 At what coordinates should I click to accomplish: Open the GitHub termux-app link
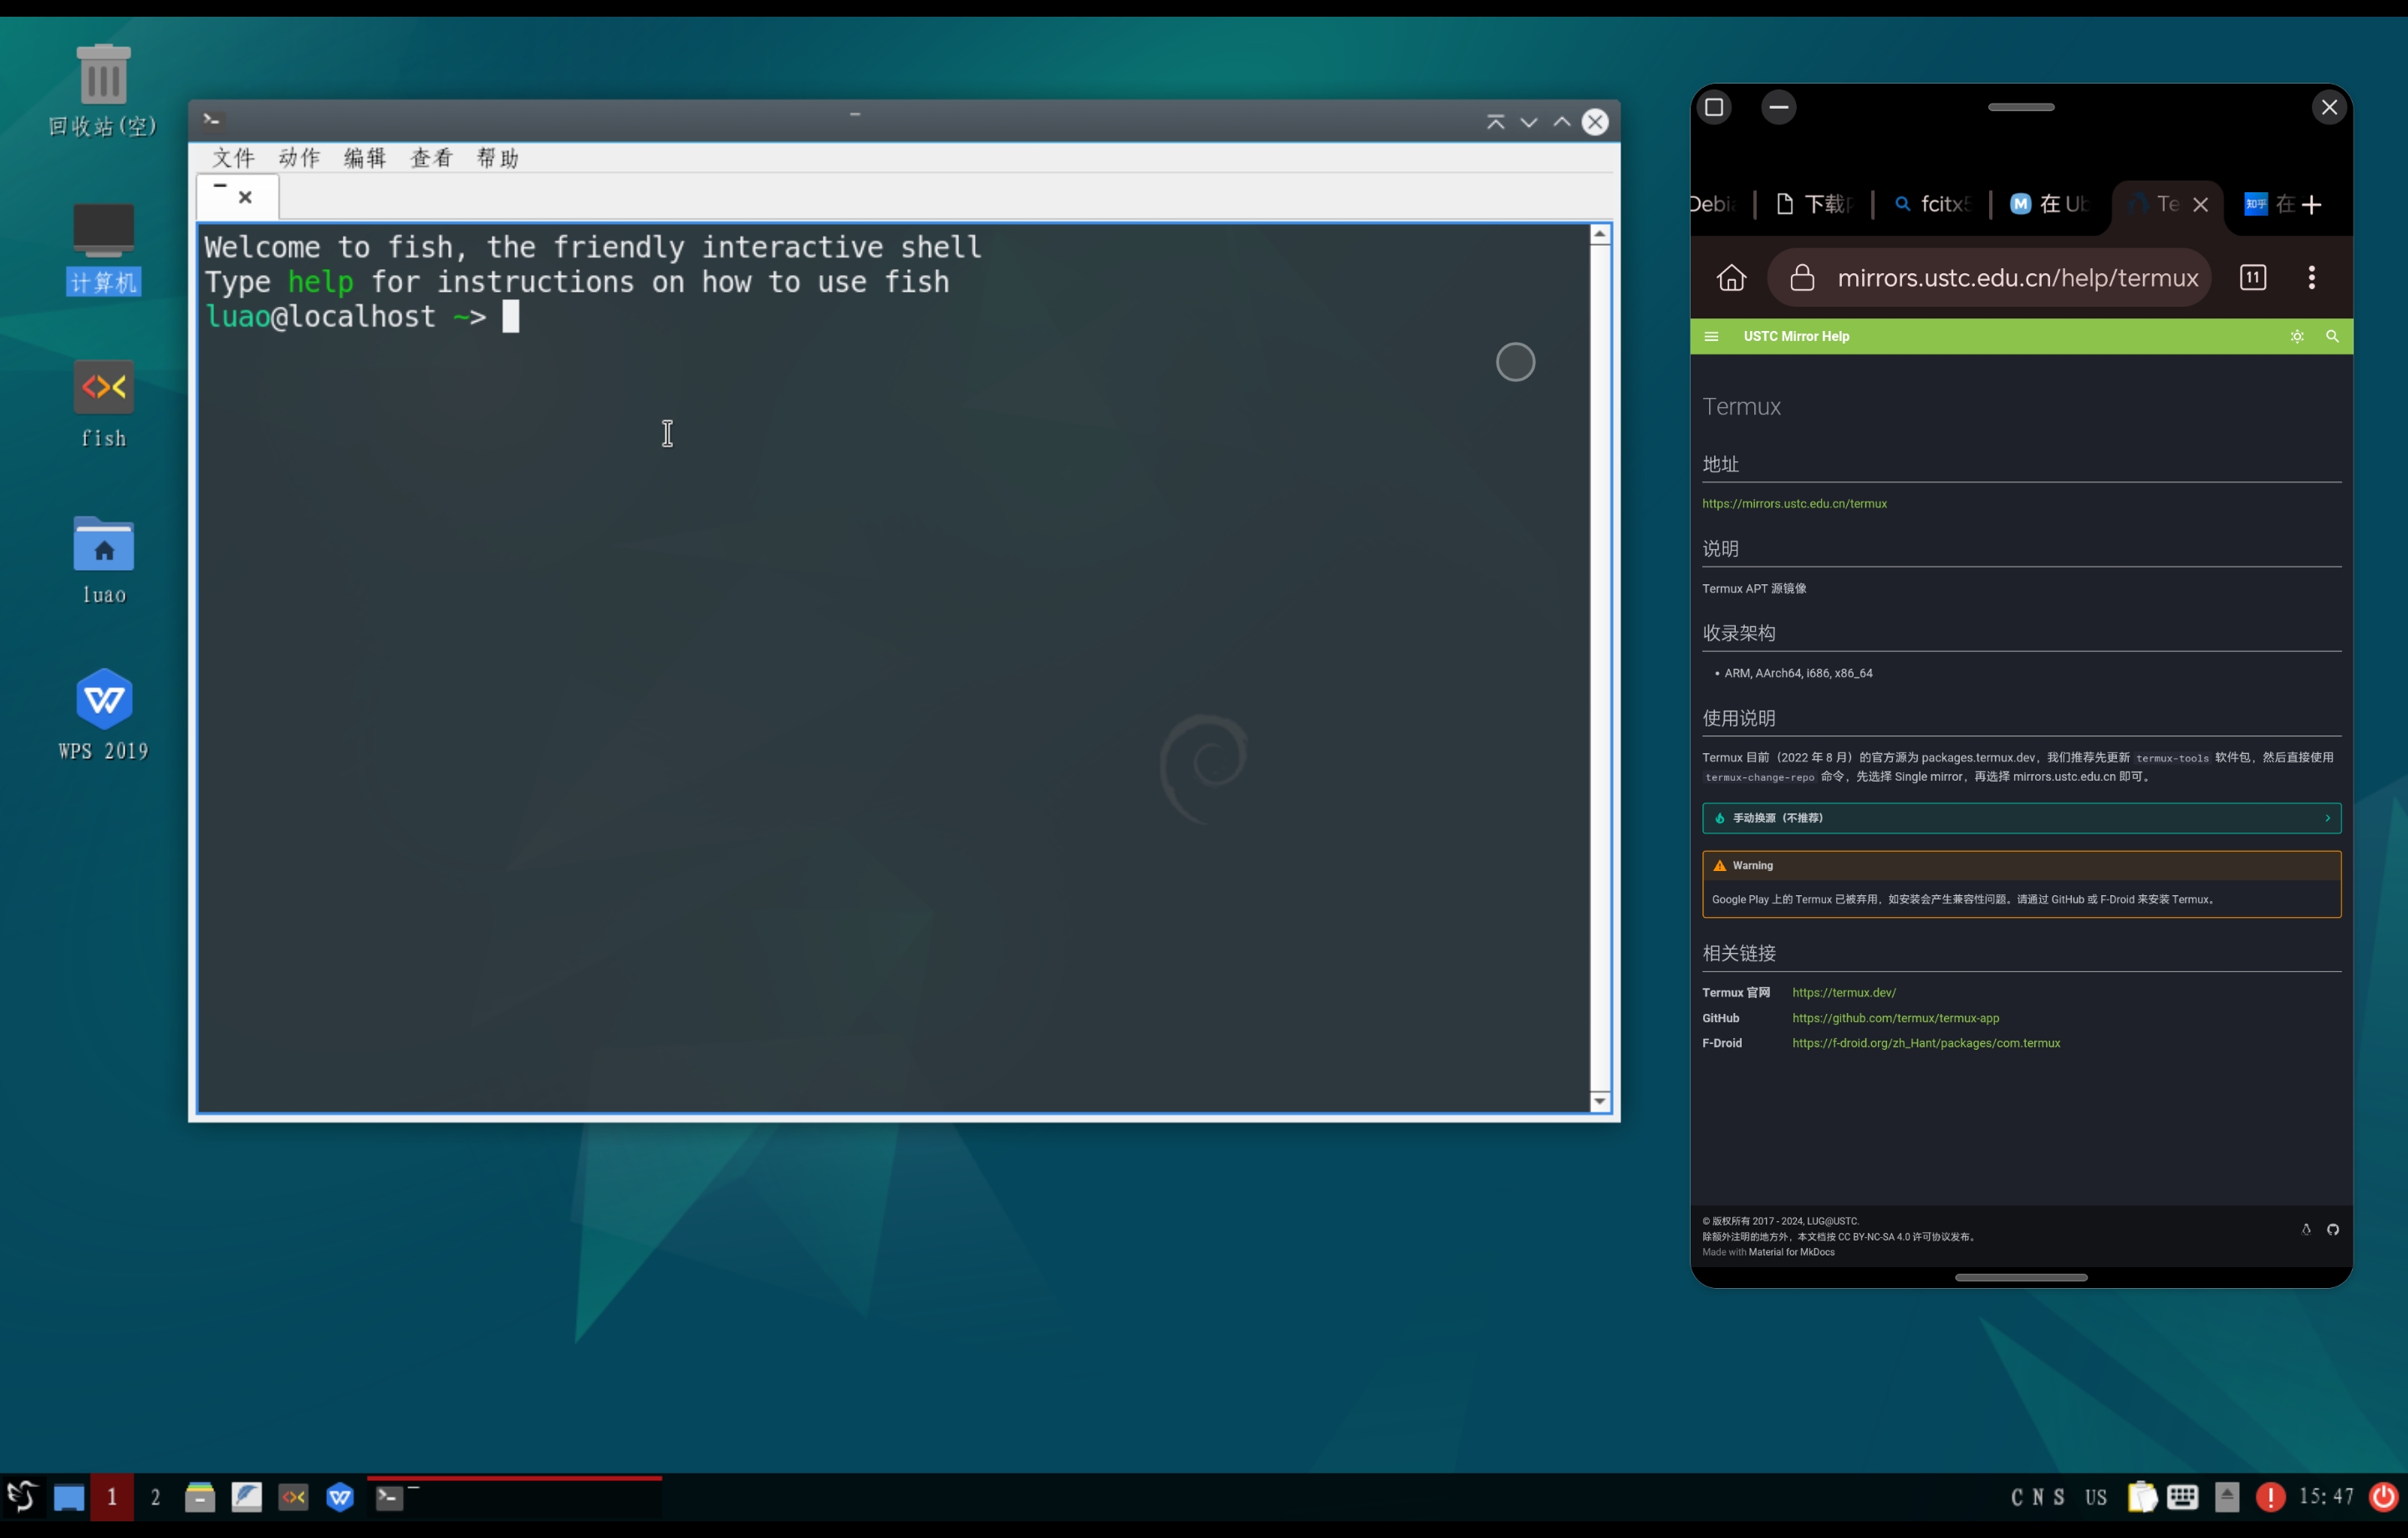click(1895, 1018)
